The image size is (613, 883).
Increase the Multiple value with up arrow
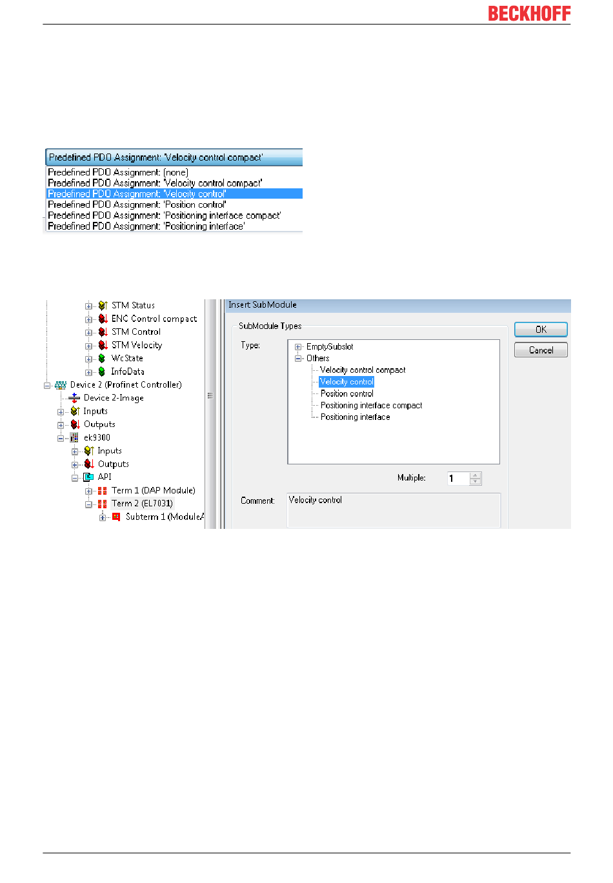point(476,475)
